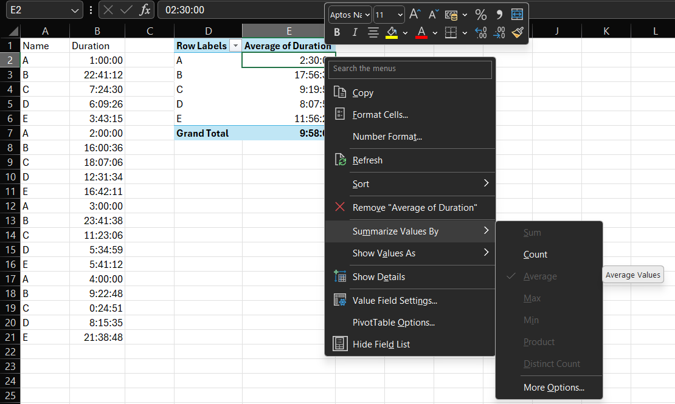The image size is (675, 404).
Task: Refresh the PivotTable via context menu
Action: click(410, 160)
